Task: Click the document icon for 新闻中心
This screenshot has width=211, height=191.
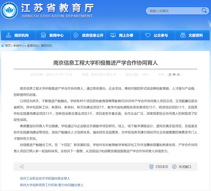Action: tap(43, 35)
